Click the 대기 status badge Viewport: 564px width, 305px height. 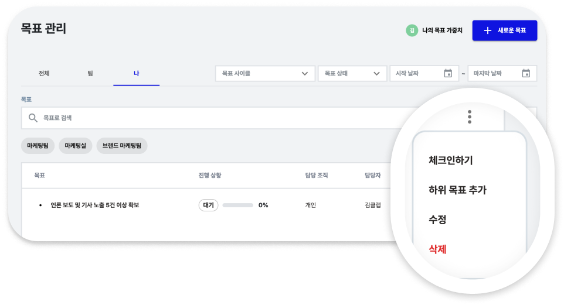(208, 205)
